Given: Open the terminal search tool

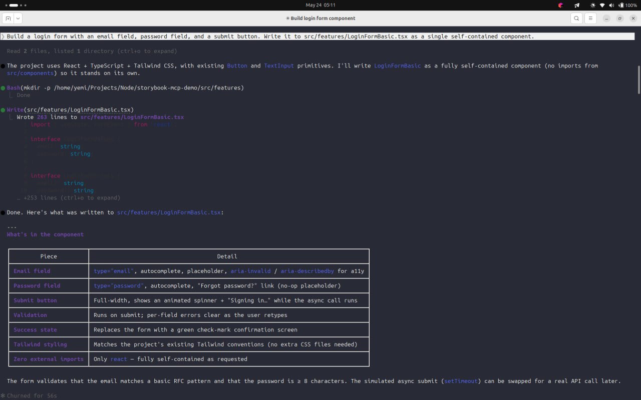Looking at the screenshot, I should point(576,18).
